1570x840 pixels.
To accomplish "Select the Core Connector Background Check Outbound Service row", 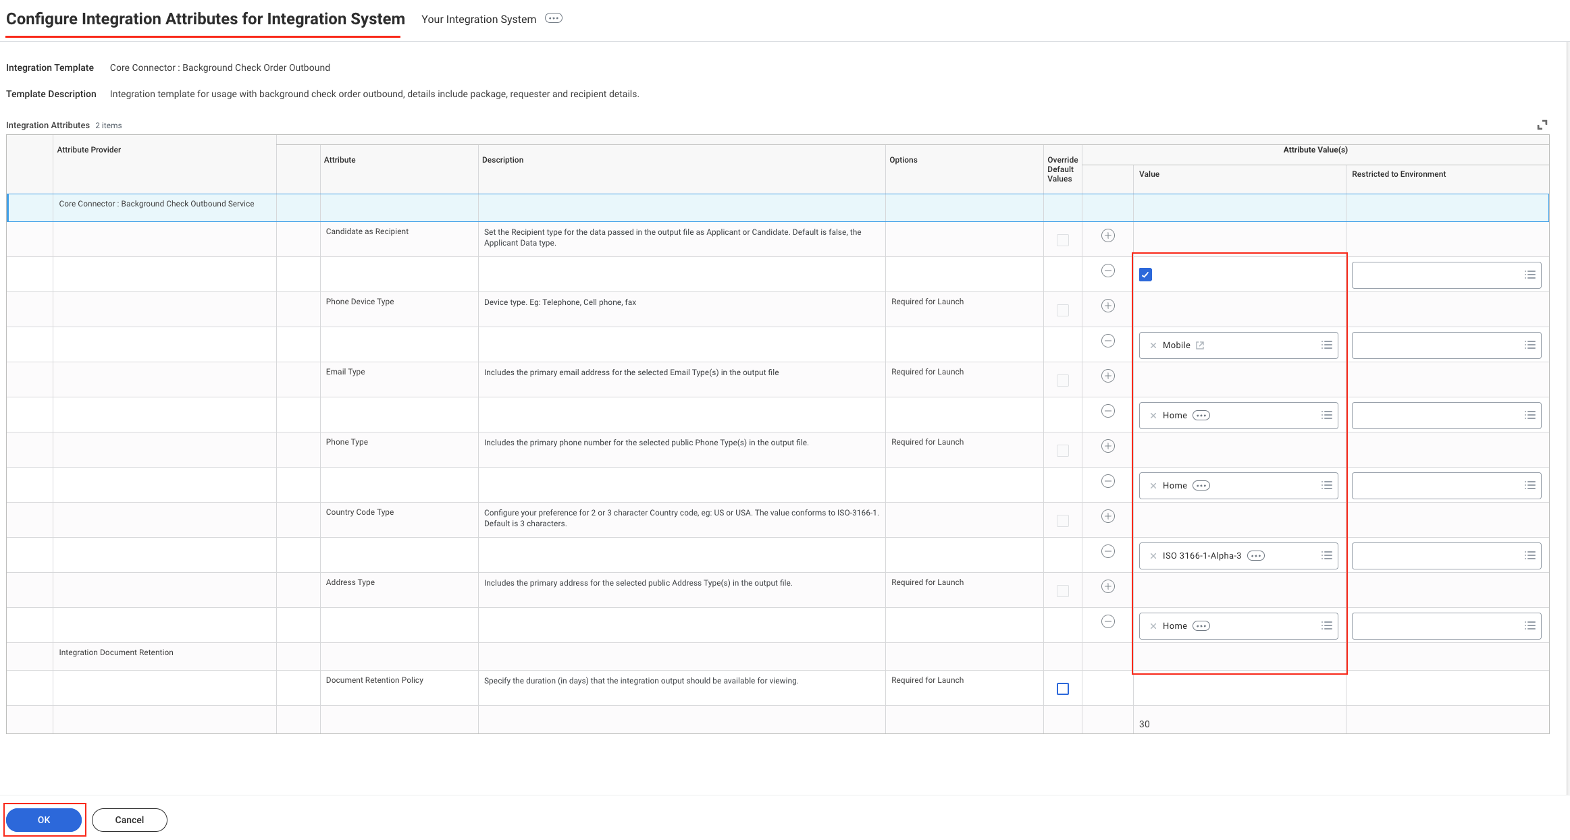I will coord(157,204).
